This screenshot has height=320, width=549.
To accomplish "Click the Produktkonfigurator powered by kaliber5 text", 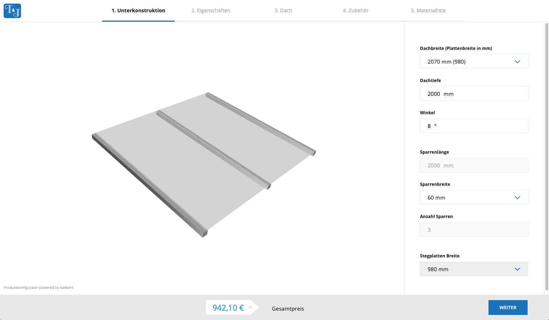I will [x=38, y=287].
